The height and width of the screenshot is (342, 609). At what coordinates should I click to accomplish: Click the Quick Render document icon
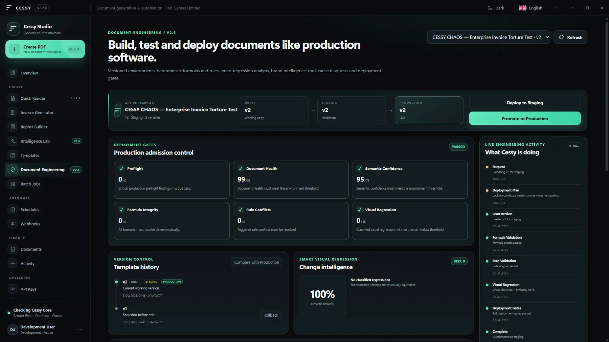point(13,98)
